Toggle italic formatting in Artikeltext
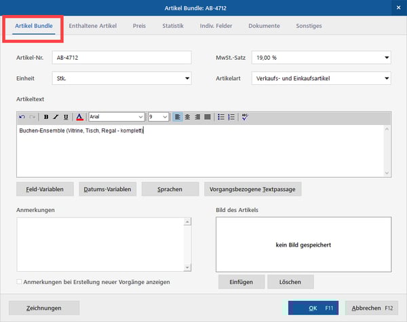The height and width of the screenshot is (322, 407). coord(56,117)
